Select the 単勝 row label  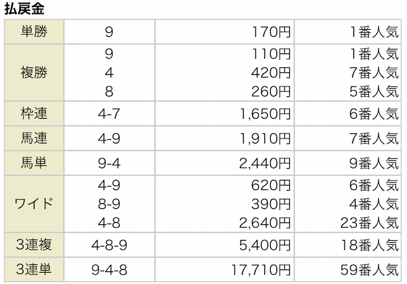pyautogui.click(x=34, y=31)
